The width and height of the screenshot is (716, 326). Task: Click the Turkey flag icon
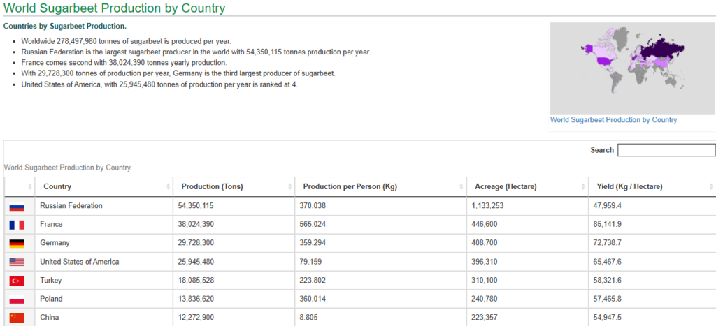17,281
